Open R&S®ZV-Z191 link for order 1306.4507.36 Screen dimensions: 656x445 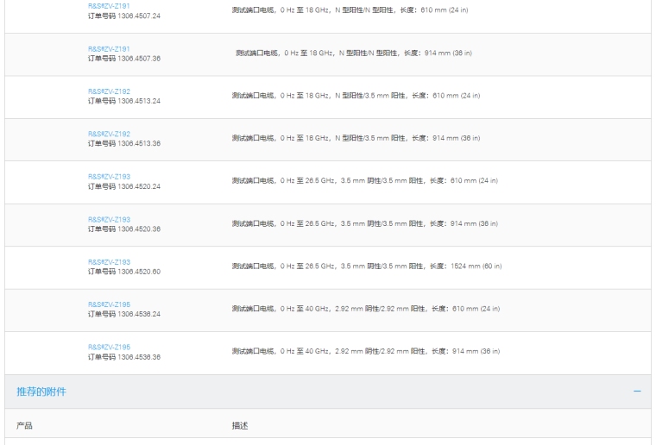[x=109, y=48]
